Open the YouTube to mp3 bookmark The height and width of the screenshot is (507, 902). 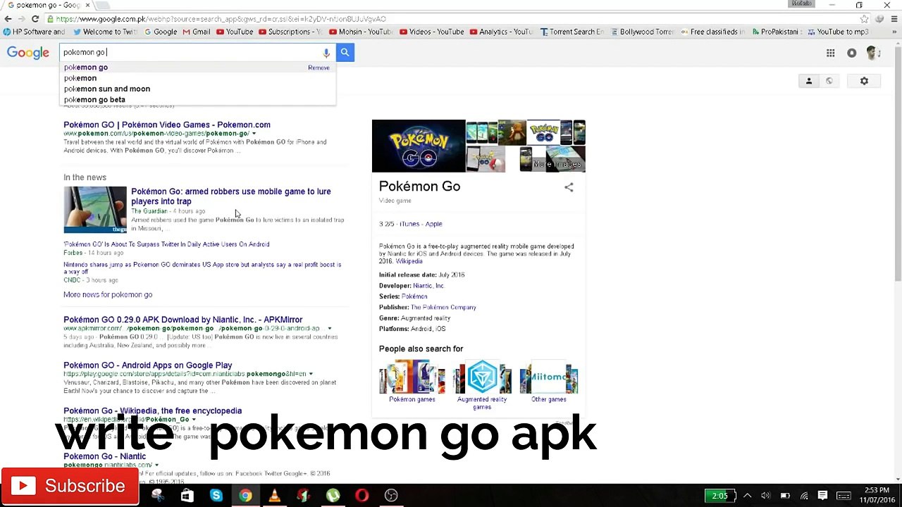tap(838, 32)
